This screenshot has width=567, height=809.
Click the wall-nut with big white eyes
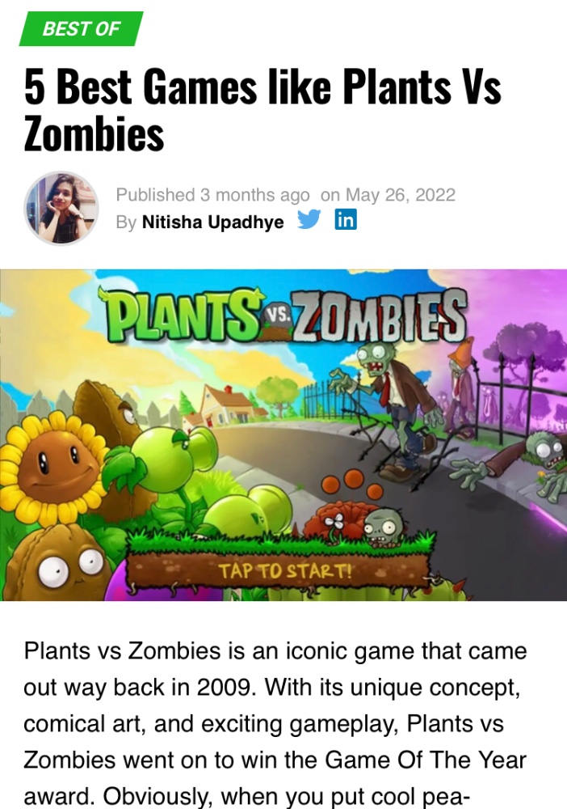pos(57,563)
